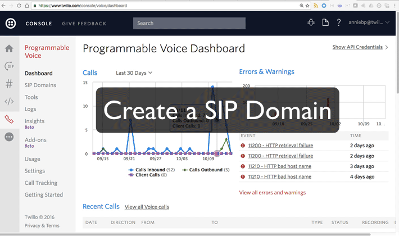The width and height of the screenshot is (399, 236).
Task: Open the Phone Numbers hash icon
Action: (x=9, y=84)
